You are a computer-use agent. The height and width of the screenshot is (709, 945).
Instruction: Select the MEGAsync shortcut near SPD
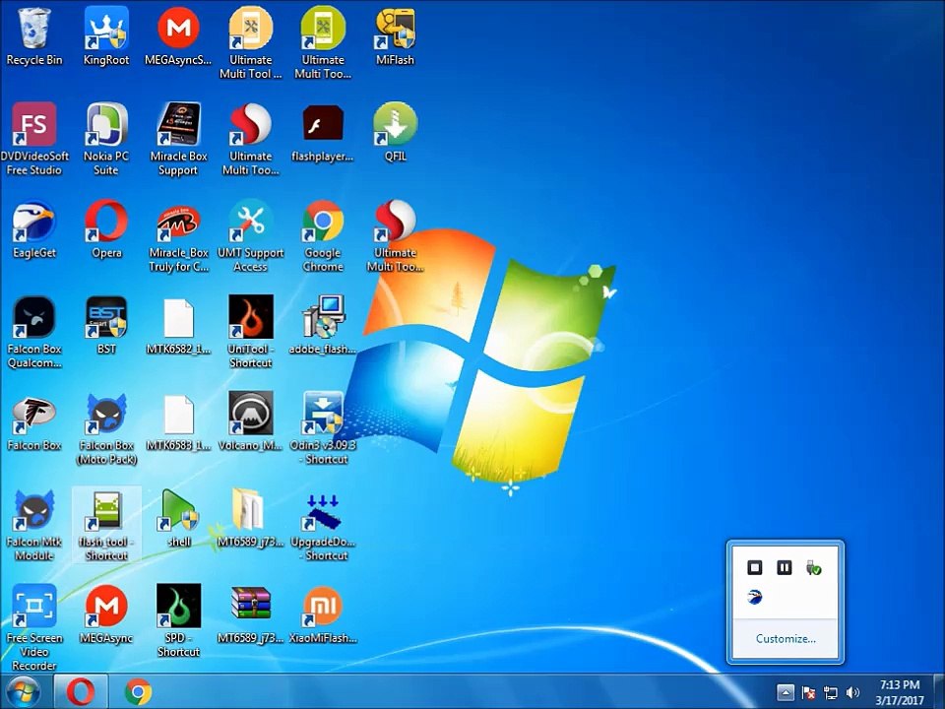point(106,614)
